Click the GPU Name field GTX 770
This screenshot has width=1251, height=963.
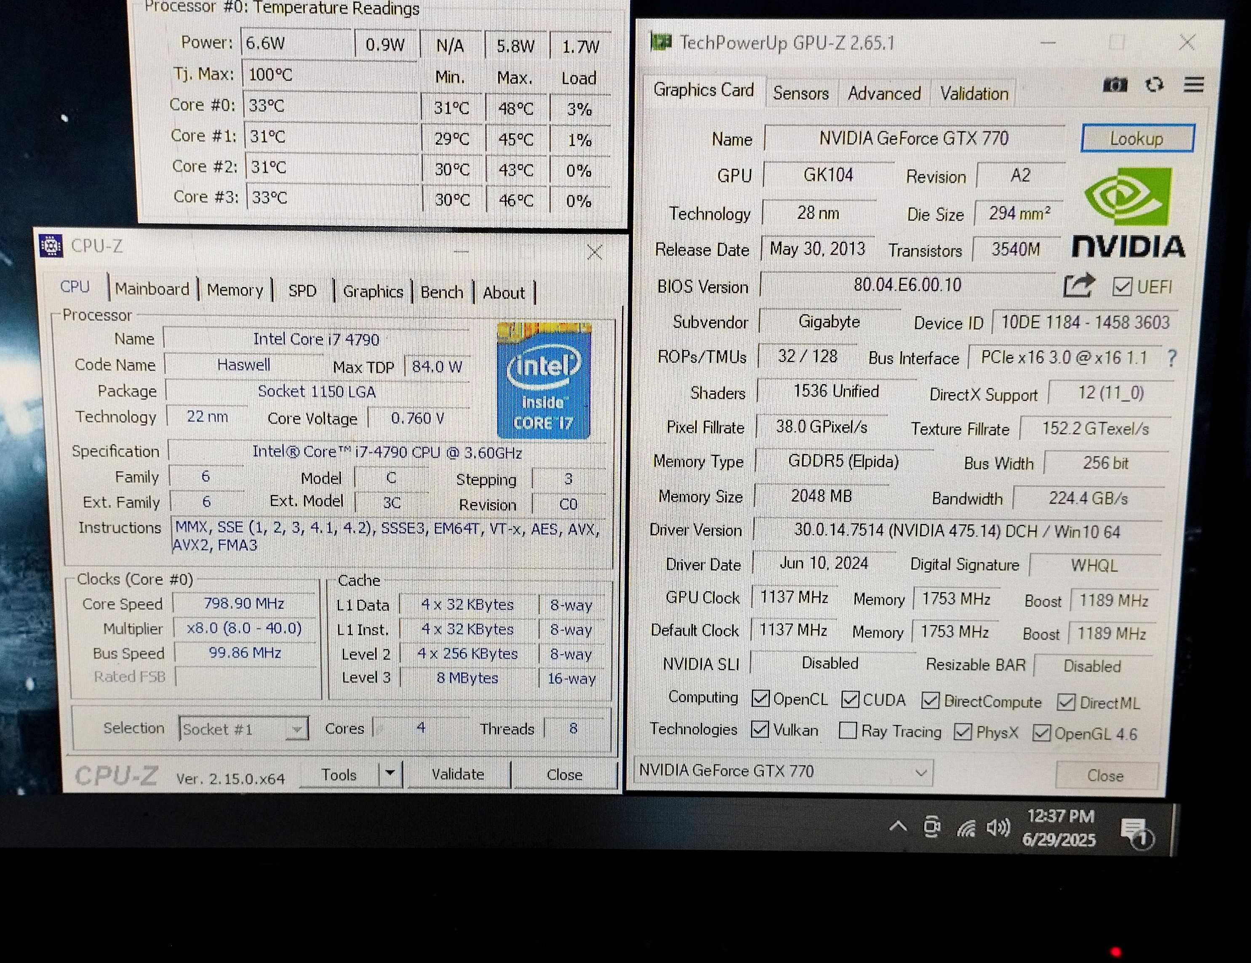point(914,138)
